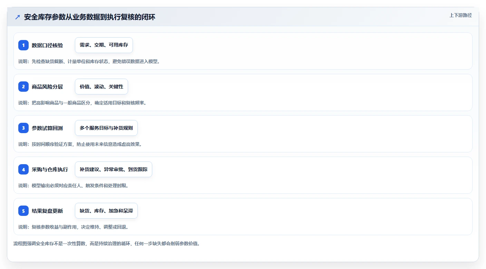Select the 多个服务目标与补货规则 chip

pos(106,128)
